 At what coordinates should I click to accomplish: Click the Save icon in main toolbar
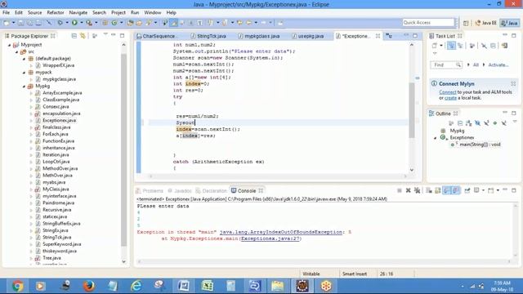[21, 23]
